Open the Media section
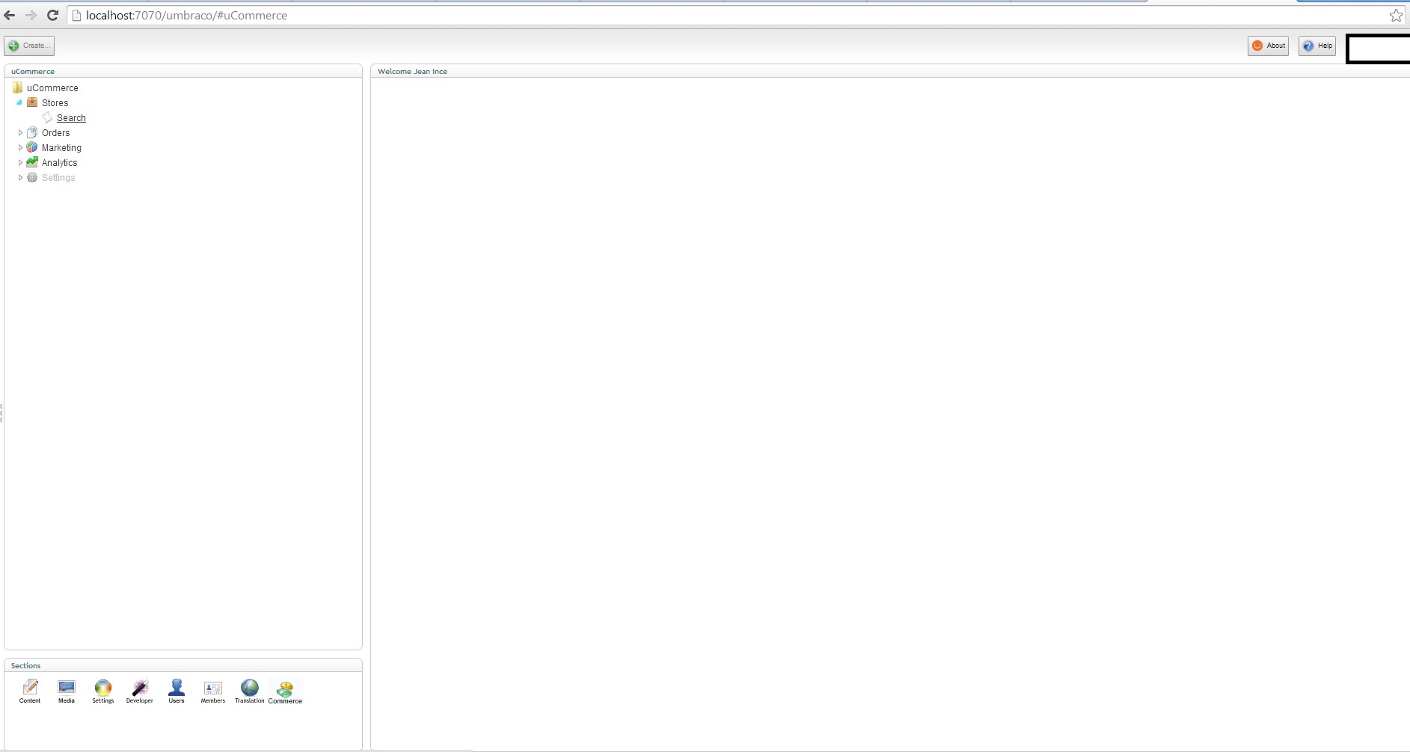This screenshot has height=752, width=1410. tap(67, 691)
